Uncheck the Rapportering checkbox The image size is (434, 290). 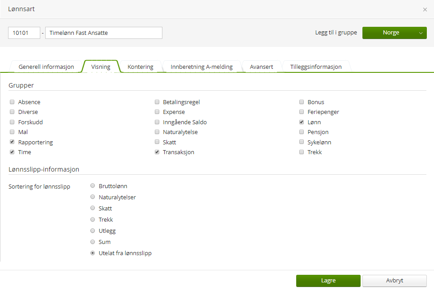[13, 142]
